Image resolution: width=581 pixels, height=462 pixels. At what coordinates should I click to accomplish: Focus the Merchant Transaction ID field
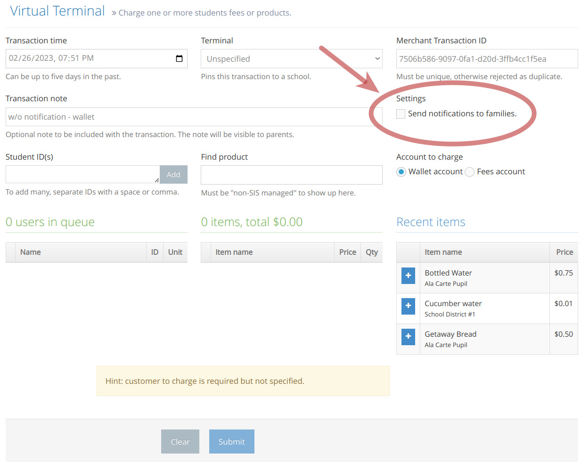coord(487,58)
